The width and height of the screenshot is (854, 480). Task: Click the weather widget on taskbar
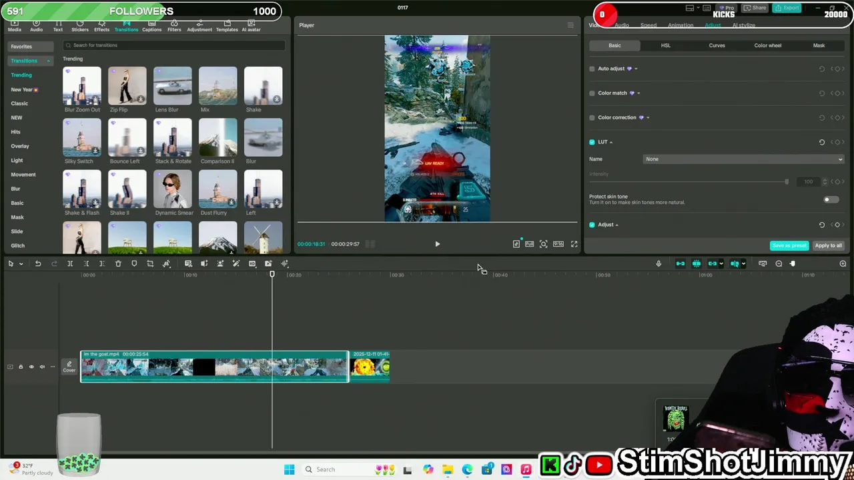pos(30,469)
